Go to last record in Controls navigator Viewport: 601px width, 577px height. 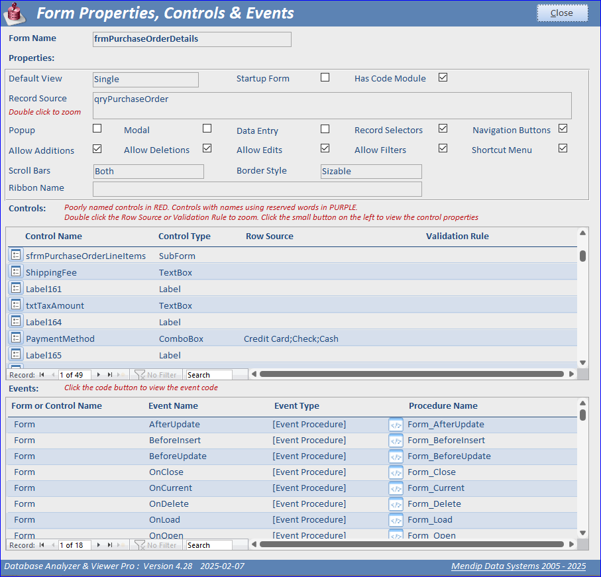[110, 375]
